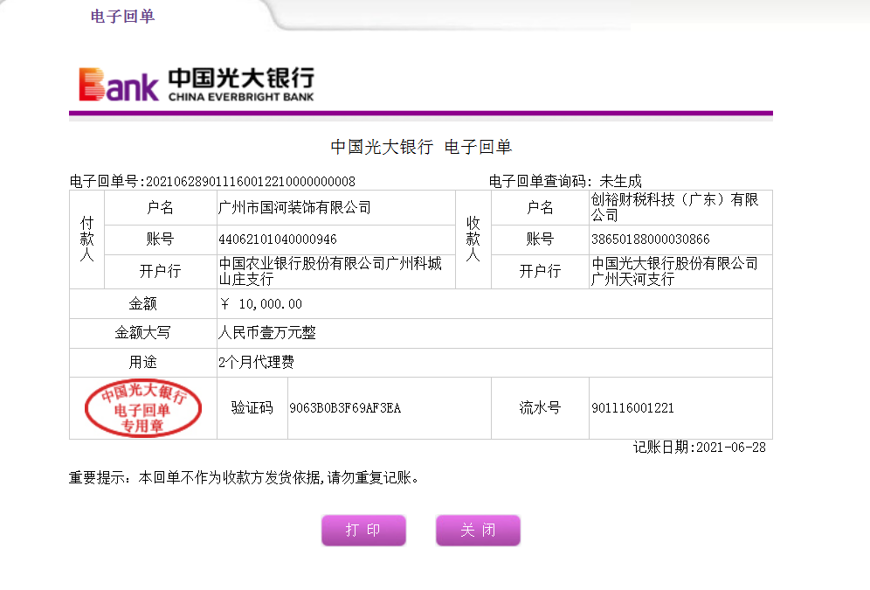Click the 打印 print button
The image size is (870, 590).
click(x=363, y=530)
